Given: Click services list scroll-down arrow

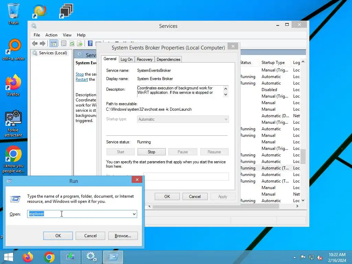Looking at the screenshot, I should pos(303,200).
